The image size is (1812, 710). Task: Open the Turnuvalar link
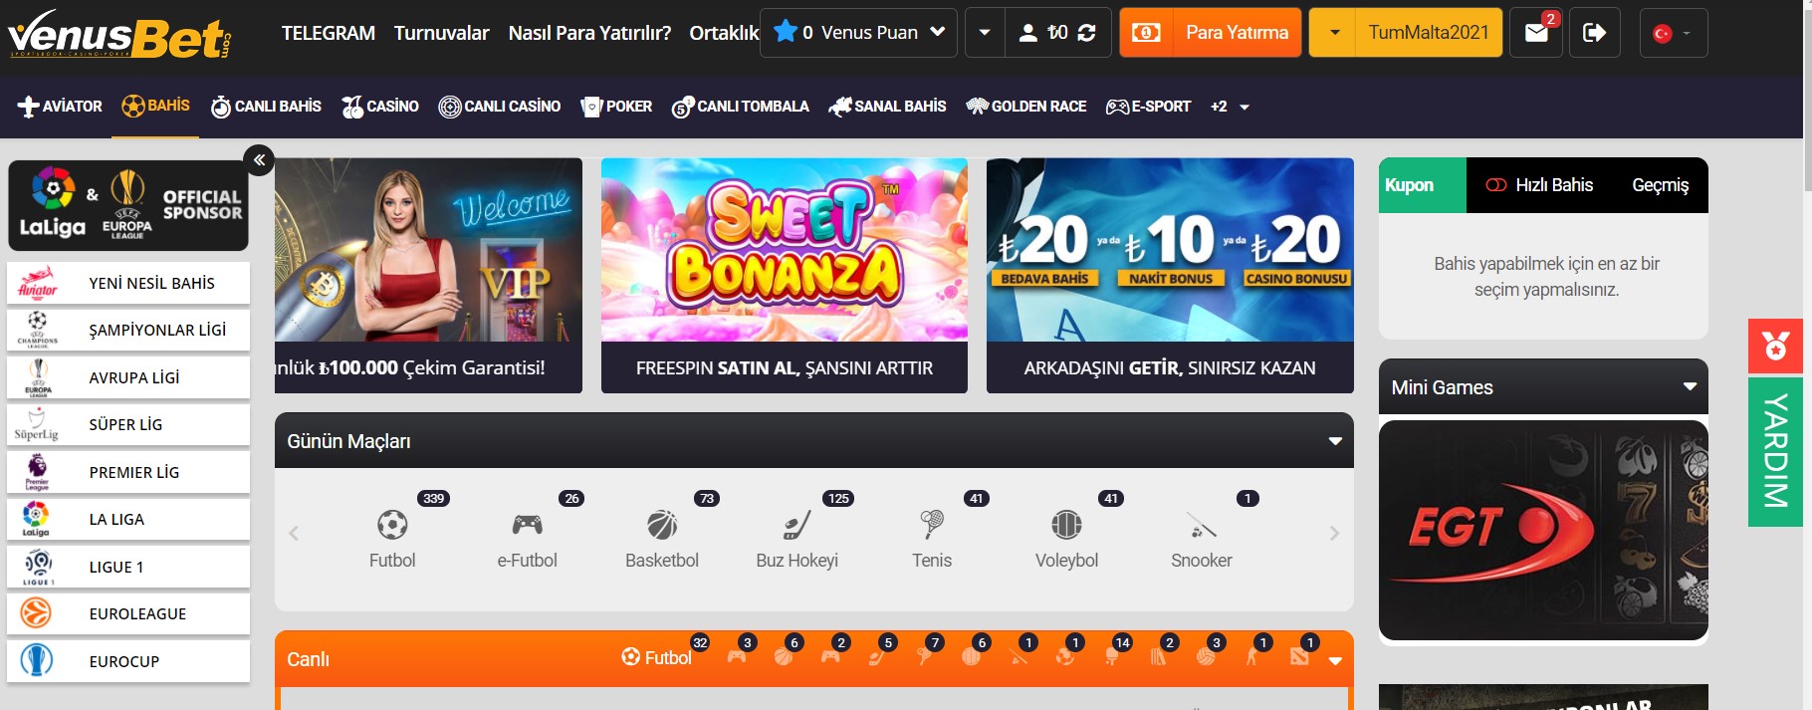tap(442, 33)
